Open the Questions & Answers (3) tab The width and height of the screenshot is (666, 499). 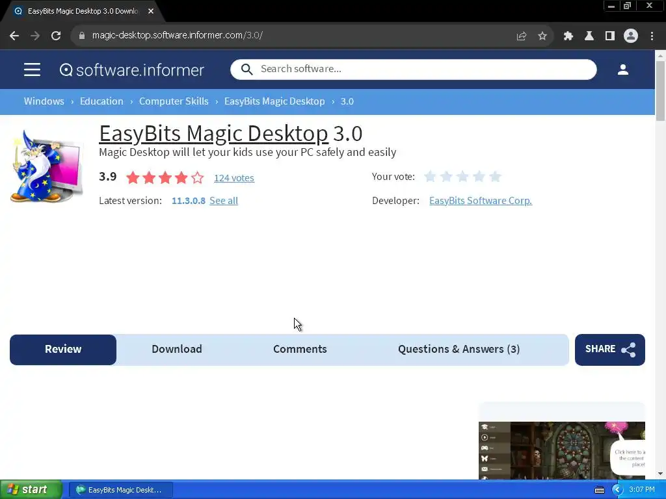coord(459,350)
